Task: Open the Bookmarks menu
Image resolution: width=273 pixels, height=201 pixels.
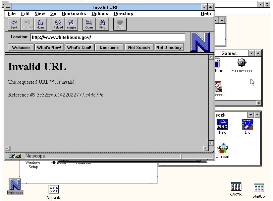Action: (74, 13)
